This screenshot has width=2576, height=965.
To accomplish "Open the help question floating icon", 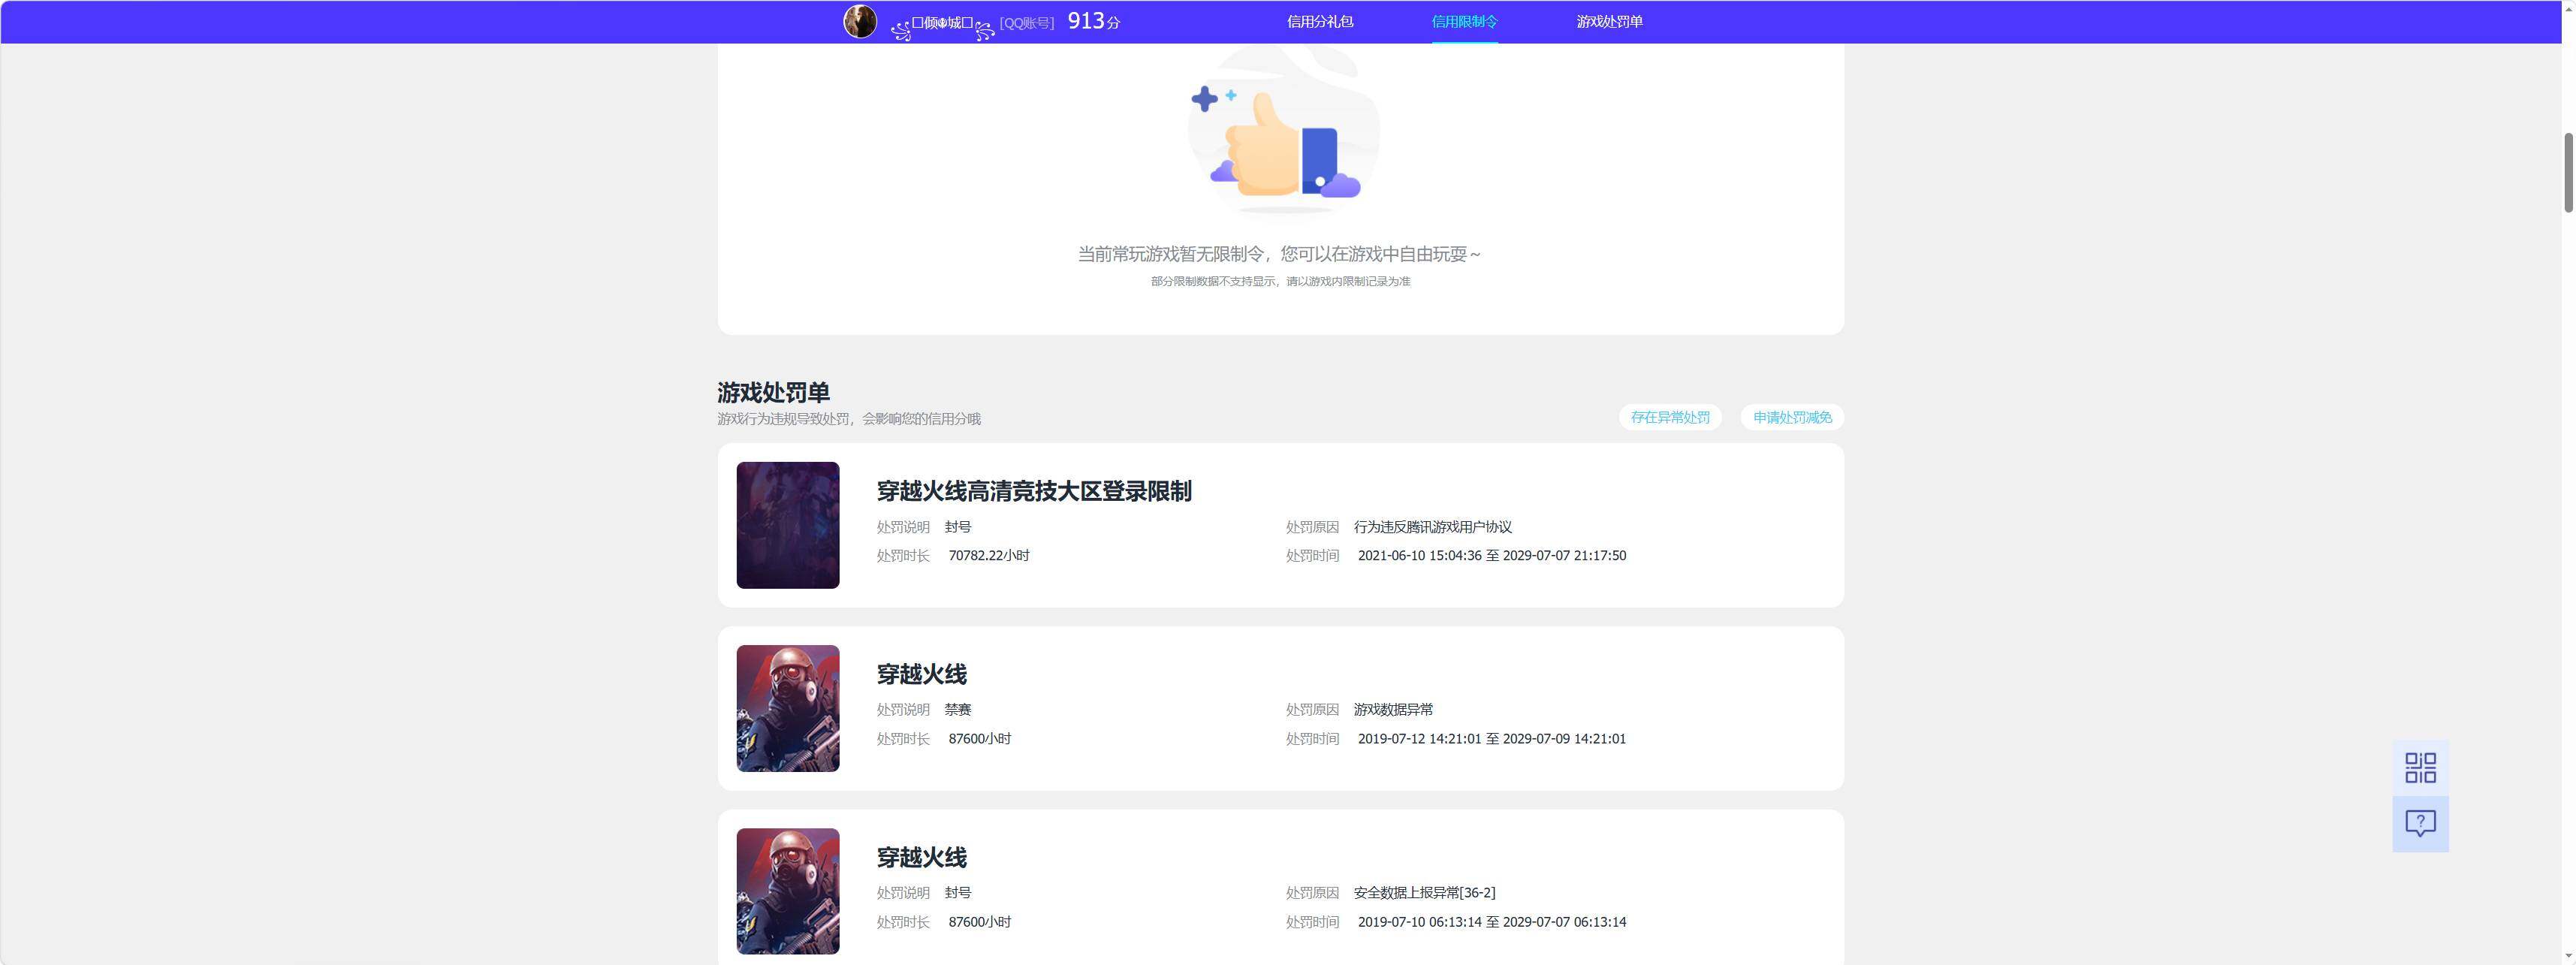I will [x=2420, y=824].
